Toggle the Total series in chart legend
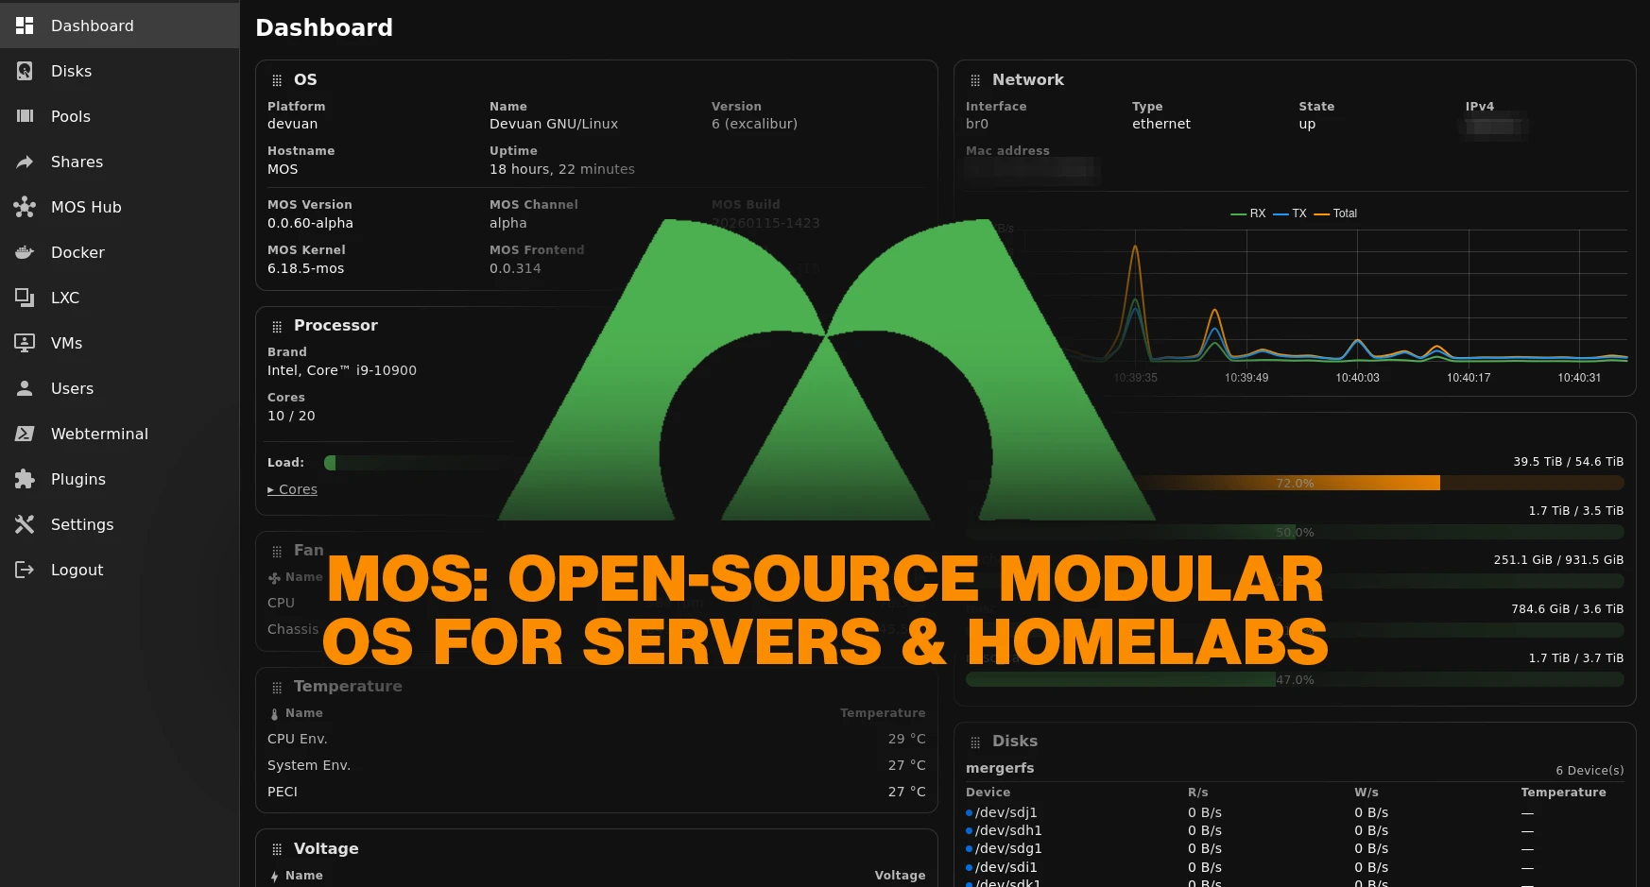The image size is (1650, 887). (1335, 213)
